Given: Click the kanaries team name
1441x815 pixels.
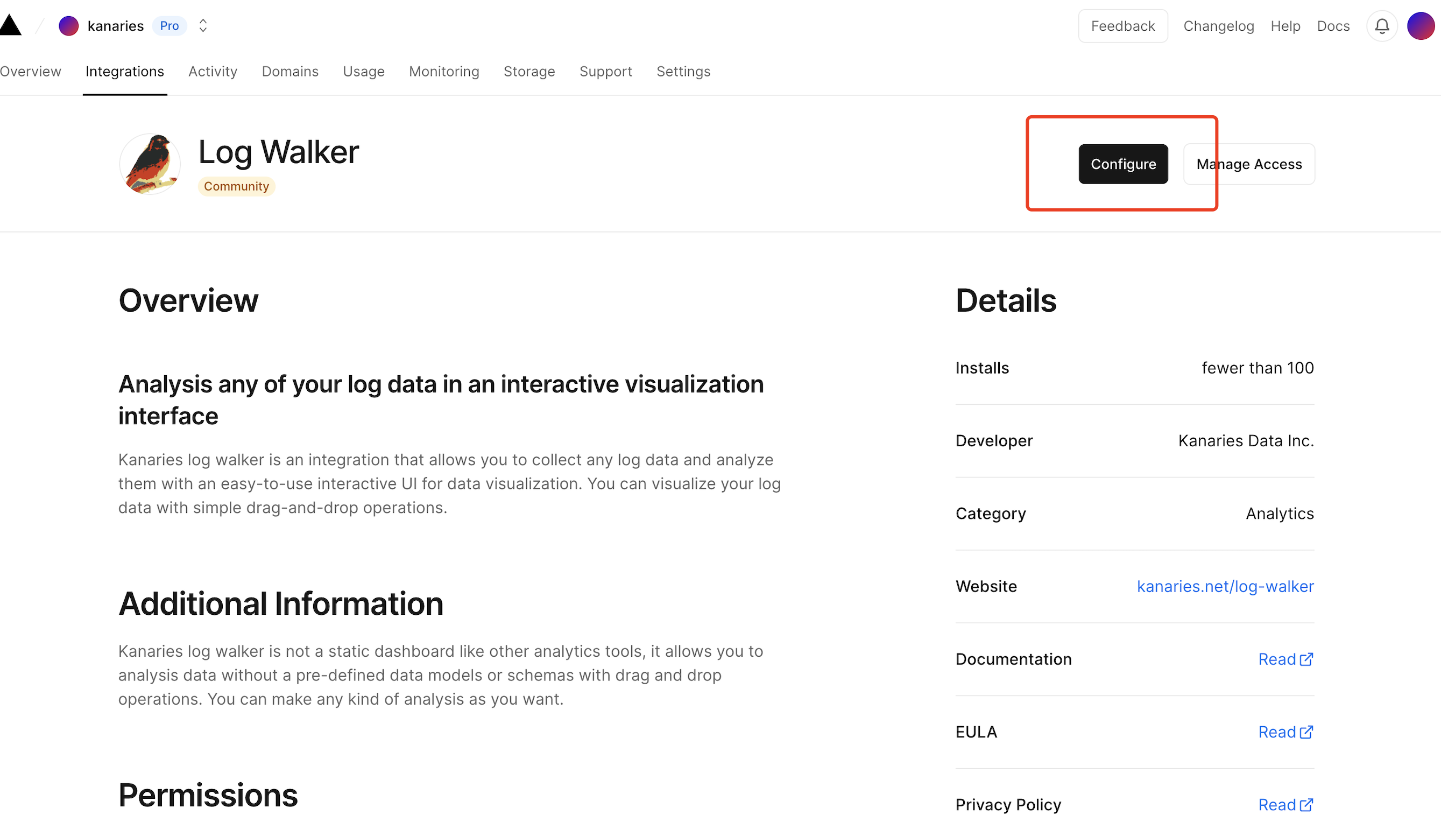Looking at the screenshot, I should point(115,26).
